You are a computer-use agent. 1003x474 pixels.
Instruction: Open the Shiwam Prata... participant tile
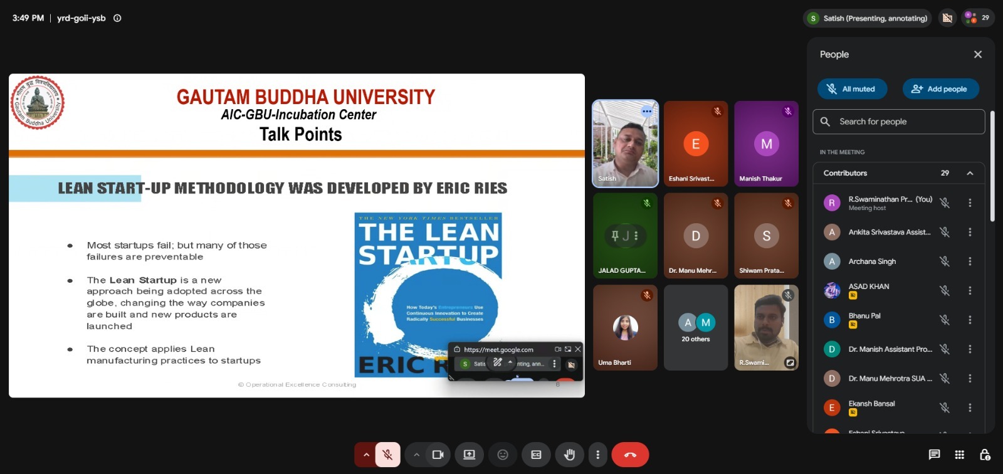[766, 236]
